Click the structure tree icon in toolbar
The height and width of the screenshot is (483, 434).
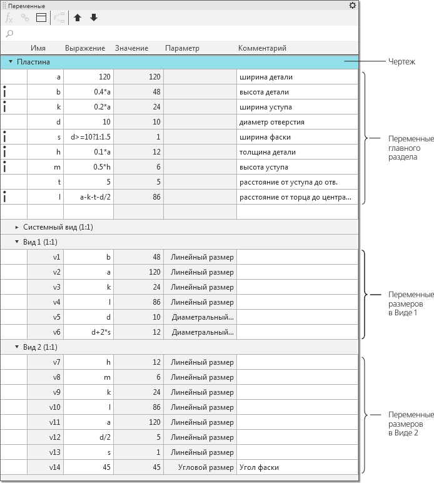tap(60, 18)
